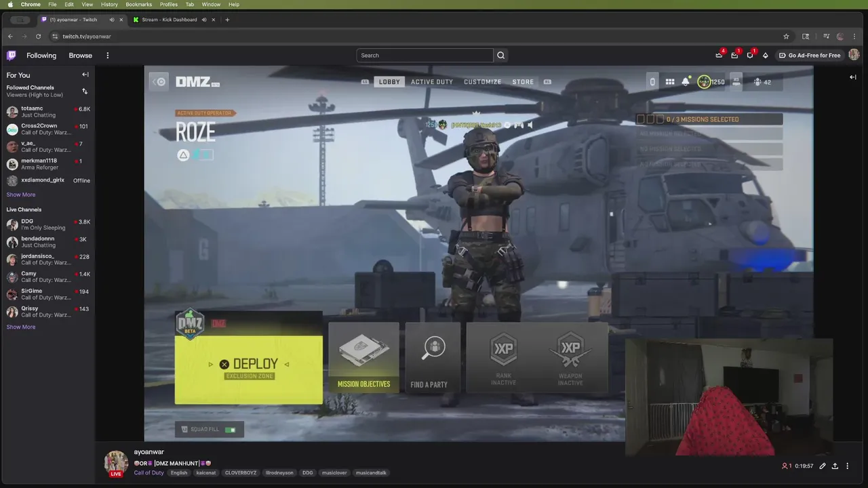Click the in-game Mission Objectives tile
Viewport: 868px width, 488px height.
click(363, 359)
